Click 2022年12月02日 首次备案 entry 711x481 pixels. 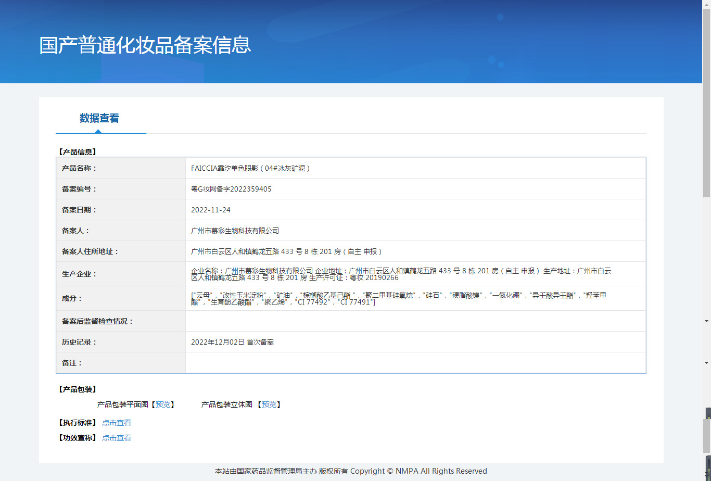(233, 342)
